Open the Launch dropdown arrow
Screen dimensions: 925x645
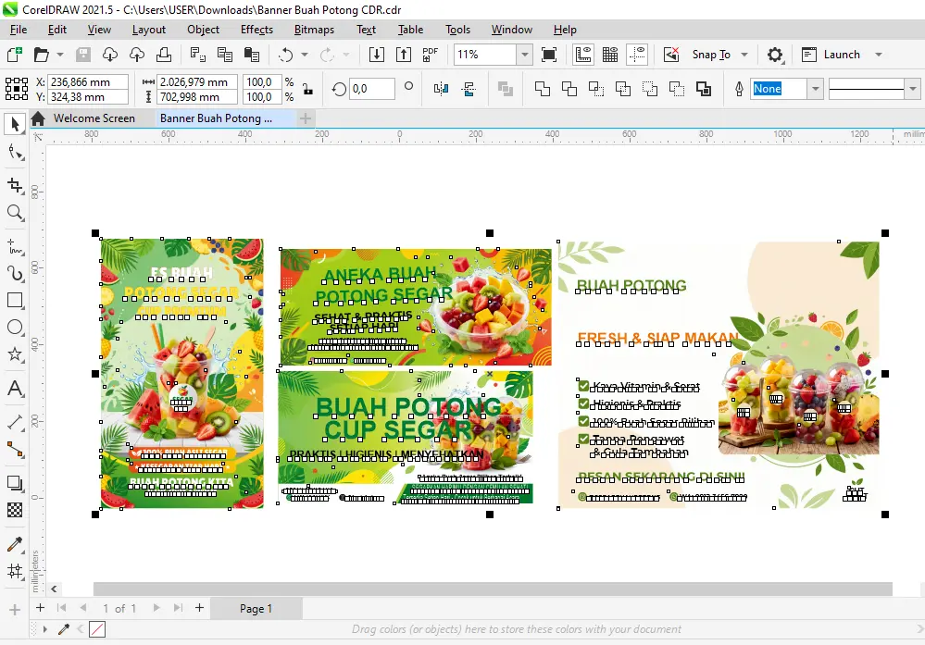(879, 55)
